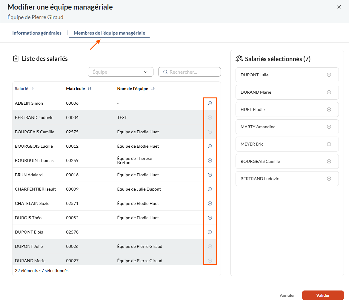Click the Valider button
Screen dimensions: 349x306
(323, 295)
